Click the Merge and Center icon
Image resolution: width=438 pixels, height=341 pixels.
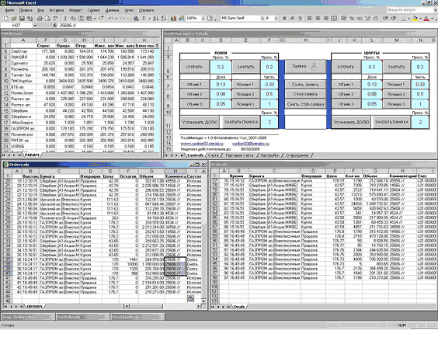[x=334, y=19]
